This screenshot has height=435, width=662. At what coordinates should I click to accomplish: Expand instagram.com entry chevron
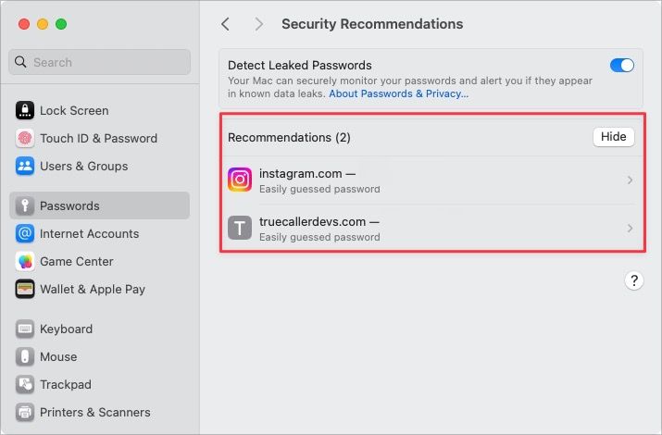pyautogui.click(x=630, y=180)
